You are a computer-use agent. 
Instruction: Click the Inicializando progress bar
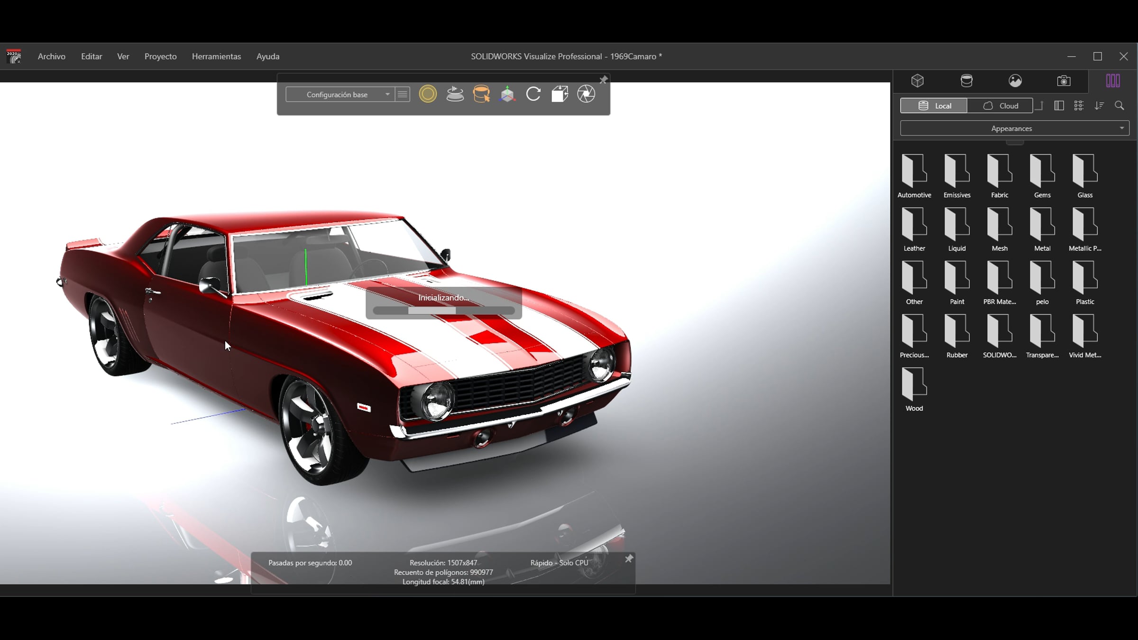point(444,311)
